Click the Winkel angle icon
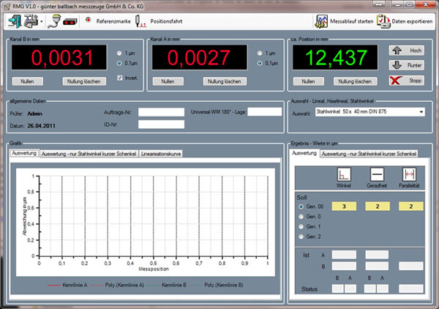The width and height of the screenshot is (439, 309). [x=342, y=176]
